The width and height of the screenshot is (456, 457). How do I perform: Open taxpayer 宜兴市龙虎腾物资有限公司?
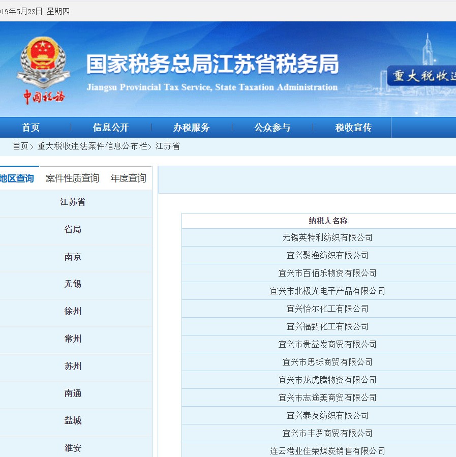pos(327,380)
